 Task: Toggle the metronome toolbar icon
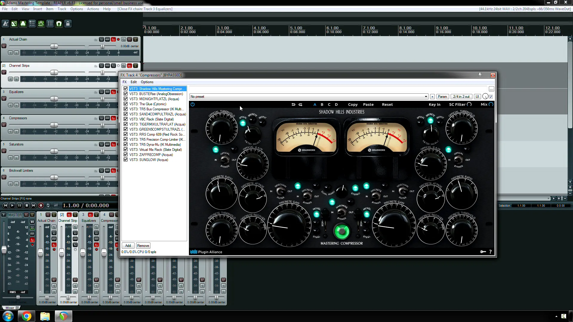coord(5,24)
